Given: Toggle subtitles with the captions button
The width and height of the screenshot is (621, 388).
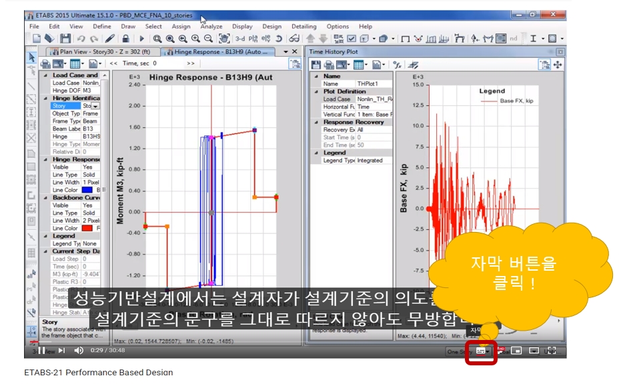Looking at the screenshot, I should [481, 351].
